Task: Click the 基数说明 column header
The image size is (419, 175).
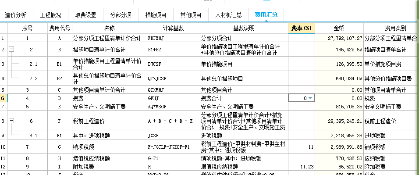Action: coord(244,28)
